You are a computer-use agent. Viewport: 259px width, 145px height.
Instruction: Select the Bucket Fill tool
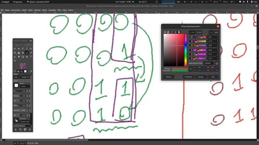tap(23, 53)
